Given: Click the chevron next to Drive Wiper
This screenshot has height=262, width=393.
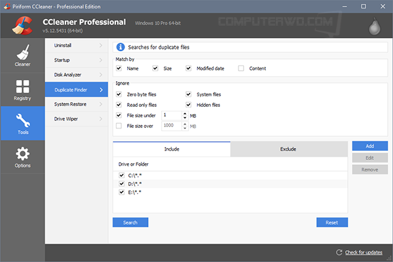Looking at the screenshot, I should click(101, 119).
